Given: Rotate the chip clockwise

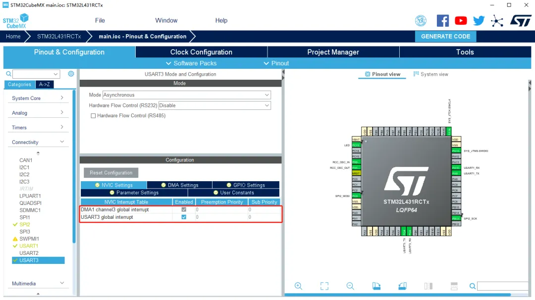Looking at the screenshot, I should (x=376, y=286).
